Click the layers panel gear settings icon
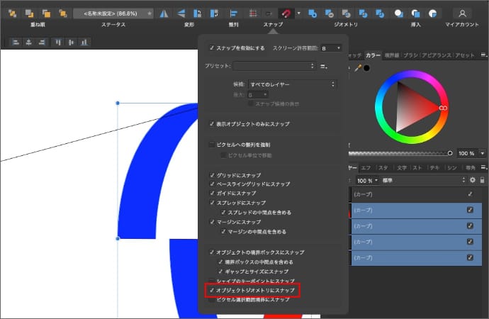Viewport: 489px width, 319px height. pos(472,180)
